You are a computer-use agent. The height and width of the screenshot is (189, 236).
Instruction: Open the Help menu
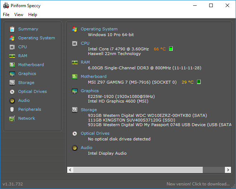tap(33, 15)
